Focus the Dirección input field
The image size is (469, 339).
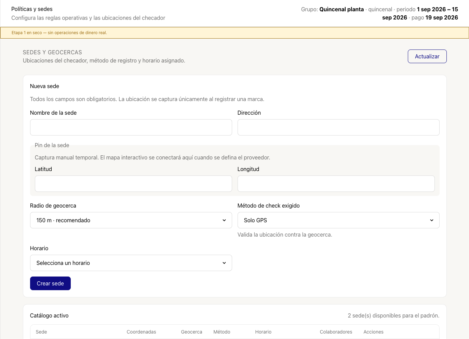tap(338, 127)
